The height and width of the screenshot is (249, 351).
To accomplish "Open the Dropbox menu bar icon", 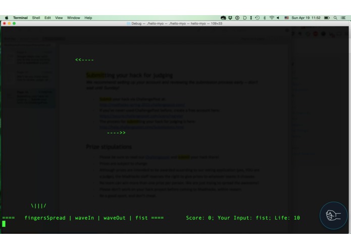I will 230,18.
